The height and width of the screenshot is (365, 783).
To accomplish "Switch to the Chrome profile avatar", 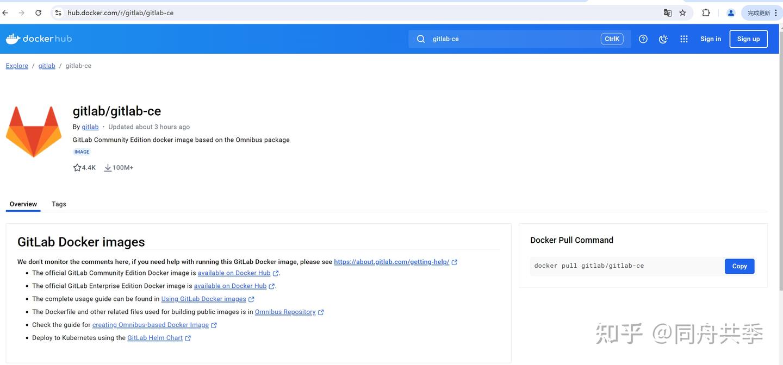I will point(731,12).
